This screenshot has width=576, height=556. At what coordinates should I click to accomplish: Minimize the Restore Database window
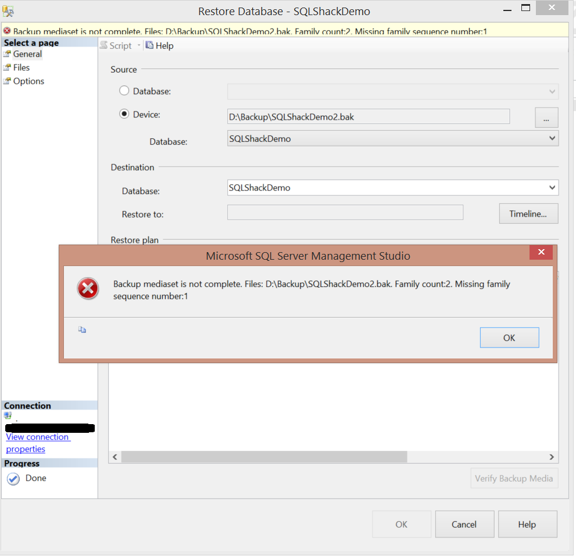(x=507, y=10)
